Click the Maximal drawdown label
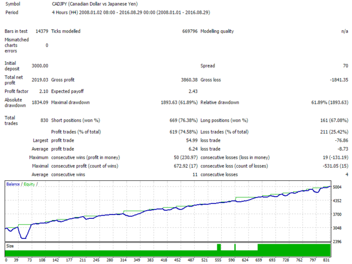The height and width of the screenshot is (264, 352). coord(70,102)
